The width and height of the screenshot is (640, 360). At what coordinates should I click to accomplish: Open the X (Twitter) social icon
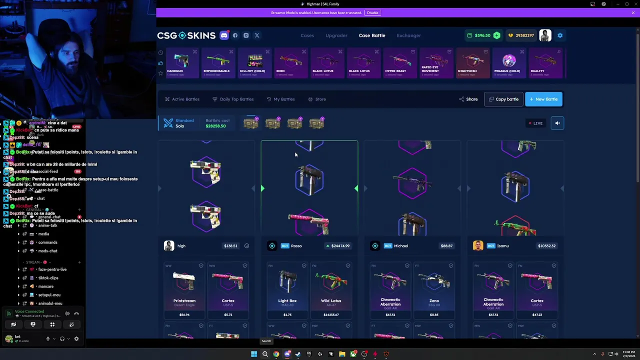(x=257, y=35)
